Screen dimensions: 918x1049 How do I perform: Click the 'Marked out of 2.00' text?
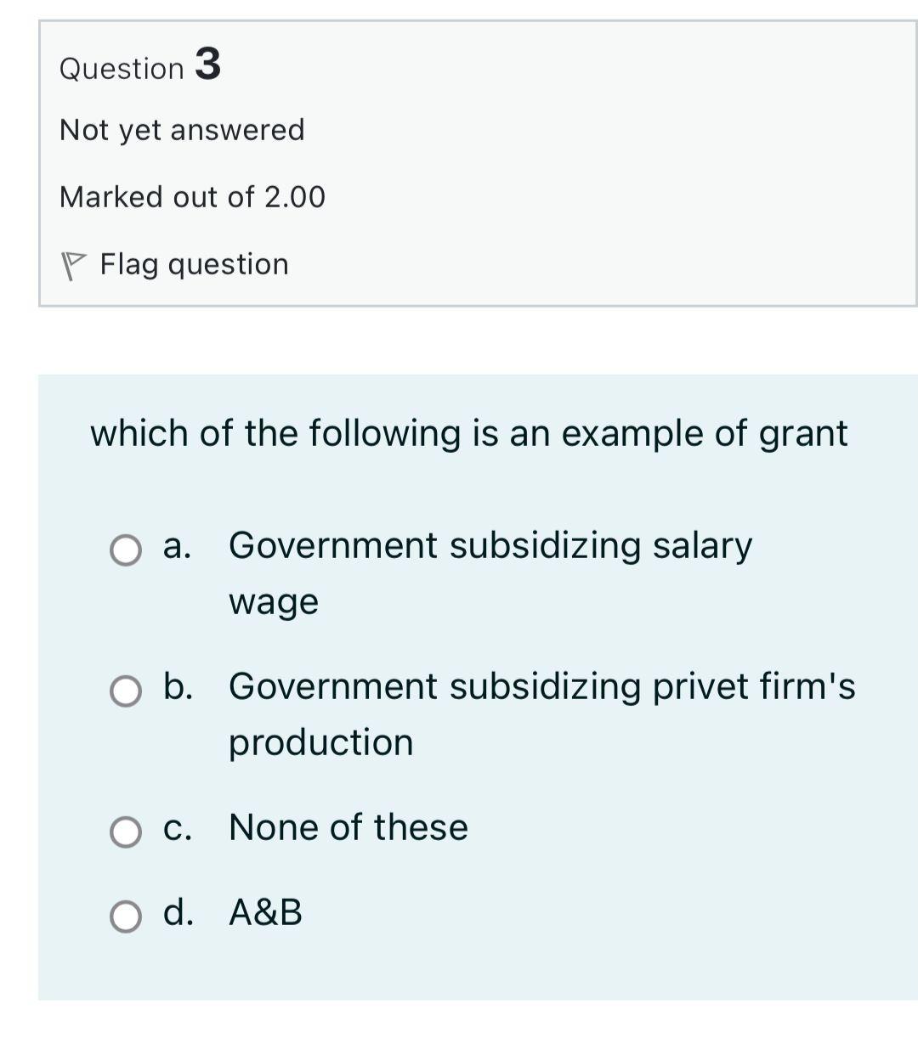point(192,197)
